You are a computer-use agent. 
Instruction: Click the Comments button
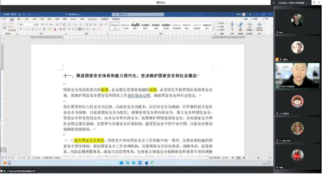tap(245, 19)
